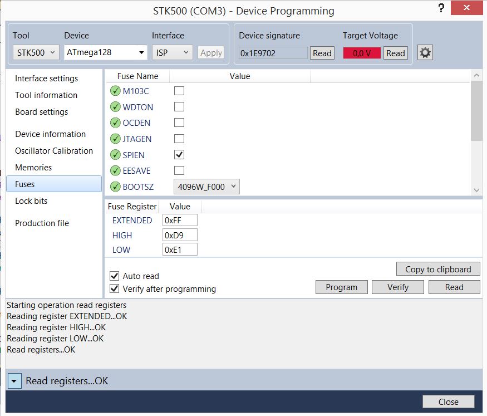487x416 pixels.
Task: Click Copy to clipboard button
Action: [438, 269]
